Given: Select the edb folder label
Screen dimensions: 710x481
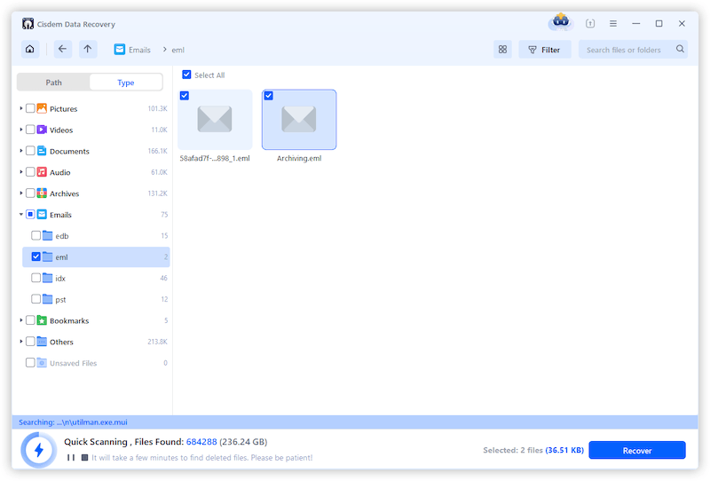Looking at the screenshot, I should [x=62, y=236].
